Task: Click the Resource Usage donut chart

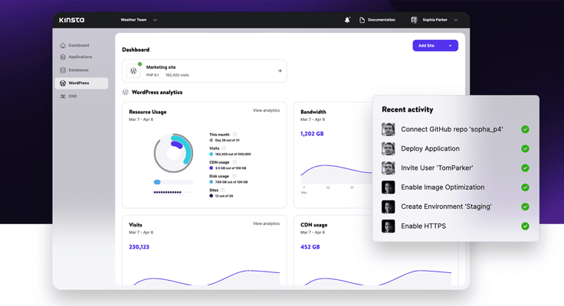Action: pyautogui.click(x=173, y=153)
